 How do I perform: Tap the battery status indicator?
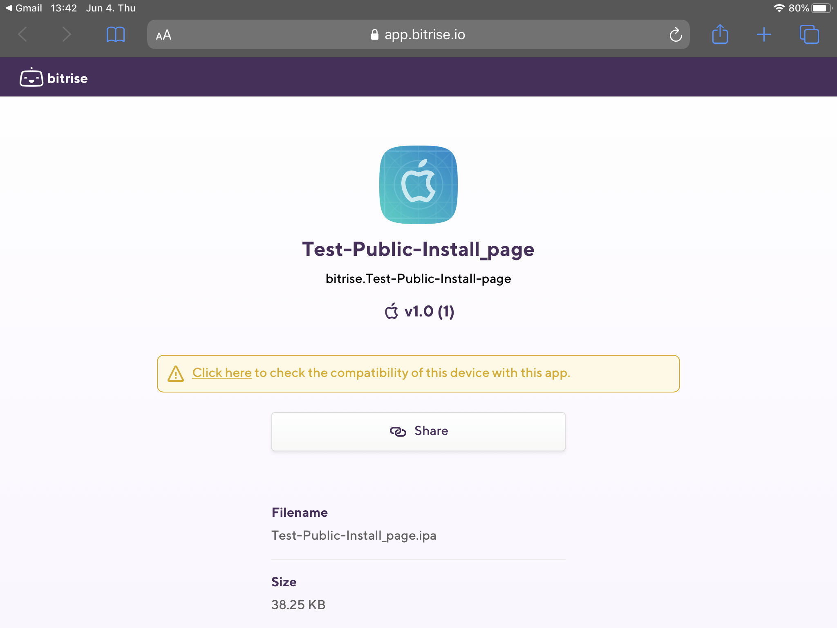(821, 8)
